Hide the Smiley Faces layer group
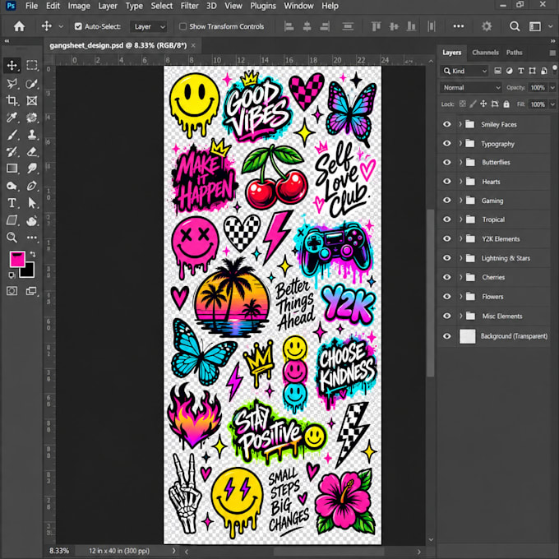 (446, 124)
